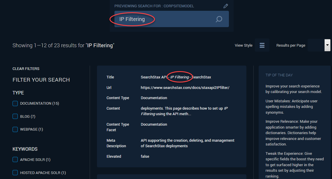
Task: Focus the IP Filtering search field
Action: pos(172,19)
